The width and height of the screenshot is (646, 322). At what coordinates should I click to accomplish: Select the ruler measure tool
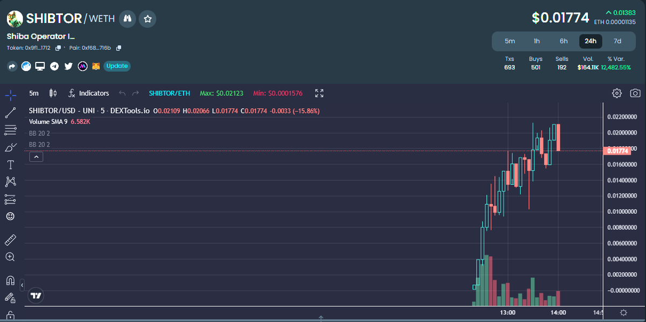pyautogui.click(x=10, y=240)
